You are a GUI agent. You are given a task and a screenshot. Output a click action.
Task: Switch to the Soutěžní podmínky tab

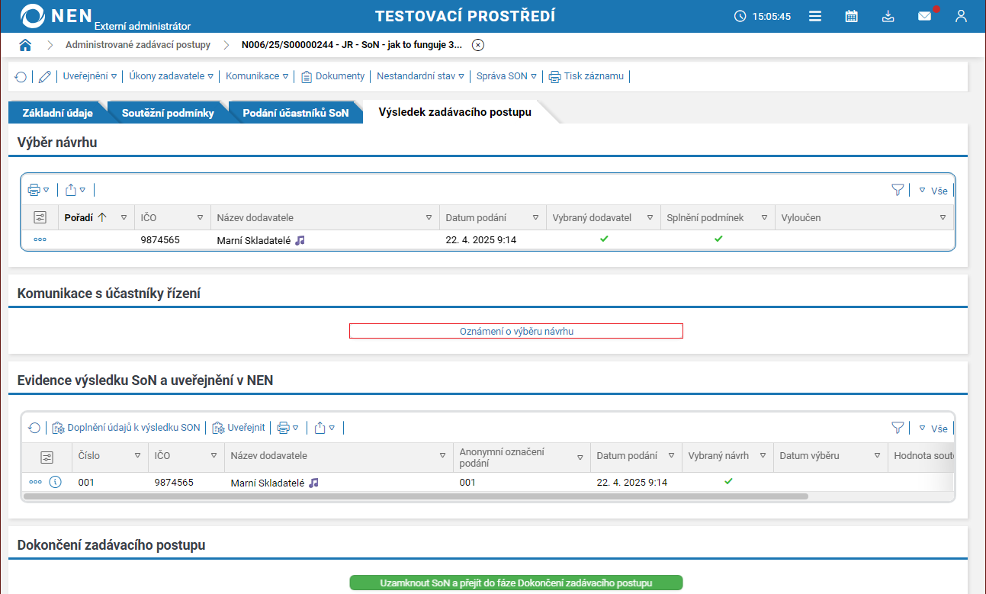[x=168, y=113]
